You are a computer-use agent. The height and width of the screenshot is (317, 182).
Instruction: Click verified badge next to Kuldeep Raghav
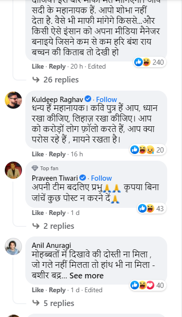click(88, 99)
